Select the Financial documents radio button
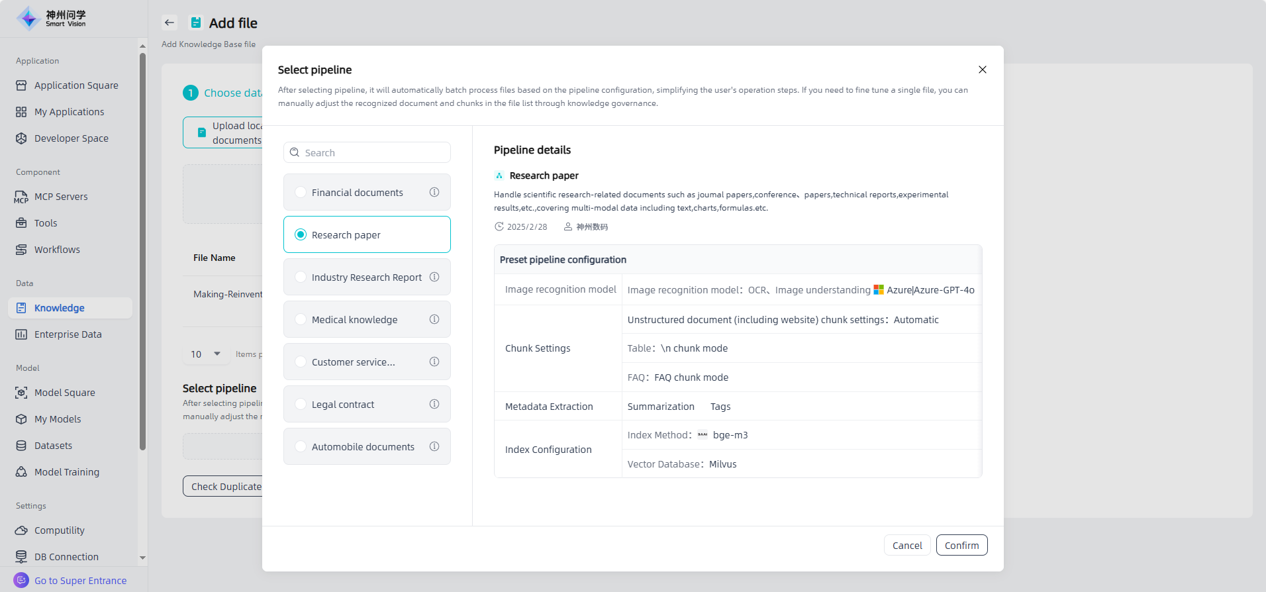Image resolution: width=1266 pixels, height=592 pixels. coord(301,192)
